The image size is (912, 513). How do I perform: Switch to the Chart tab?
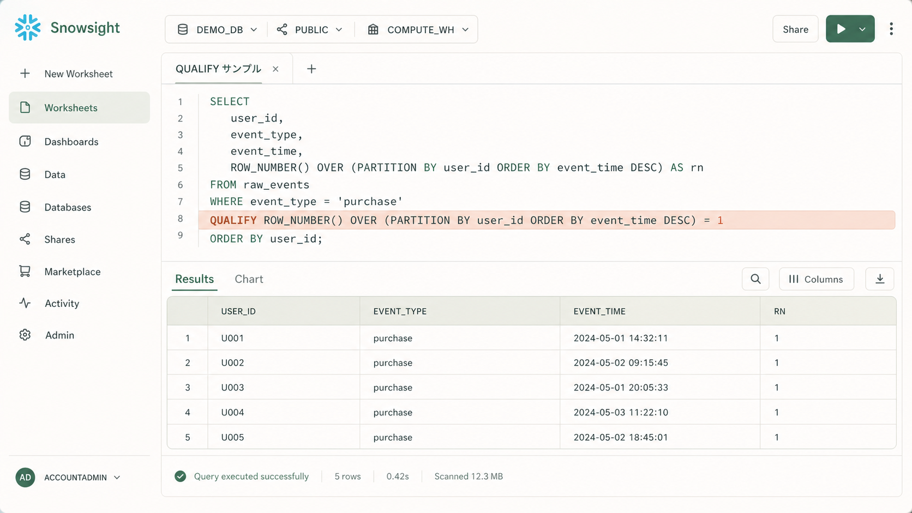(249, 279)
